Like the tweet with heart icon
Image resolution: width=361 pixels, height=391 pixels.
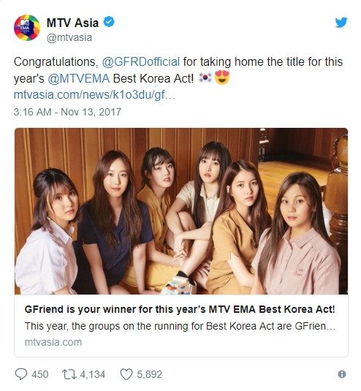pos(126,374)
